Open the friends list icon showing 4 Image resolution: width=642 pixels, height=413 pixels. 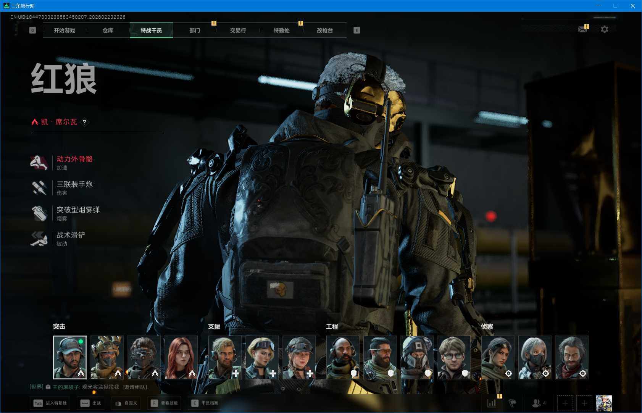(539, 403)
